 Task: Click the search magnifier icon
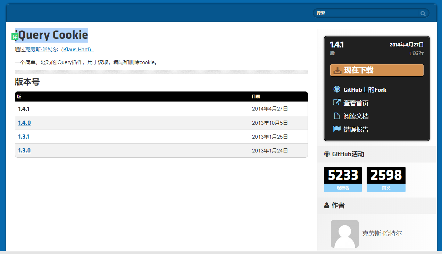click(423, 13)
